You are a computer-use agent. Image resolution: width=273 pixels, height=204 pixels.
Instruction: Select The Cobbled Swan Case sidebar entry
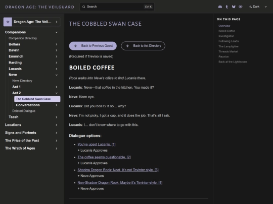click(37, 99)
